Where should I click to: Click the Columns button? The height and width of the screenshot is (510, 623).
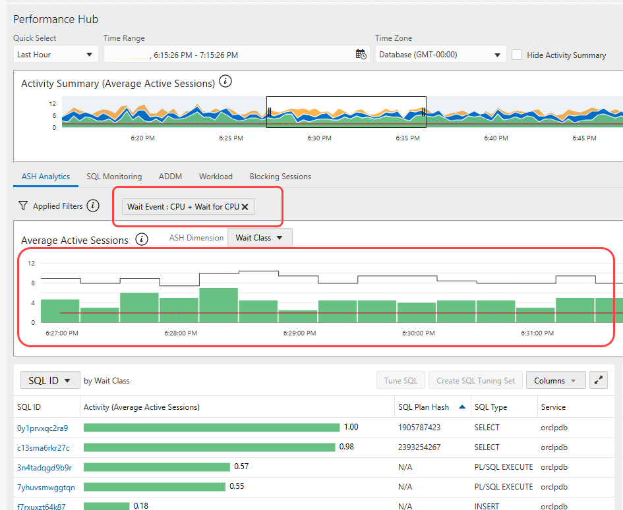(x=555, y=380)
